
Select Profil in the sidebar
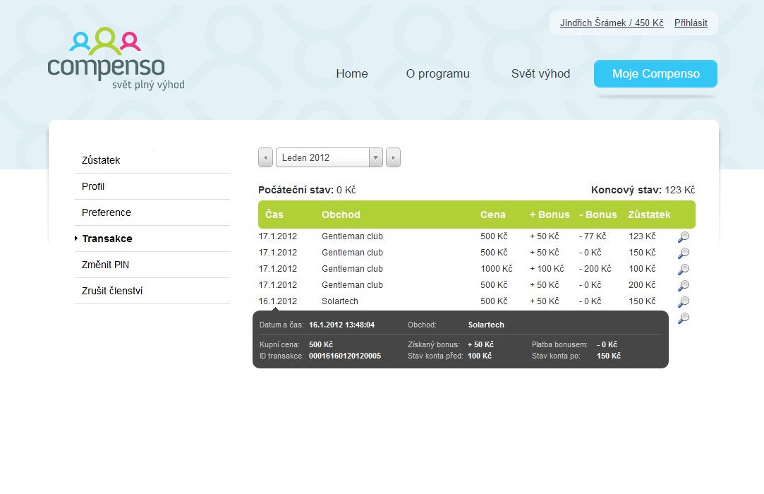pyautogui.click(x=152, y=186)
